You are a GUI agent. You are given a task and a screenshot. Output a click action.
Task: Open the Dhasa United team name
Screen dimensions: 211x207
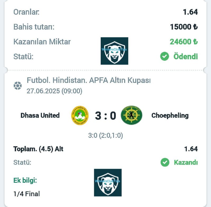[x=40, y=115]
